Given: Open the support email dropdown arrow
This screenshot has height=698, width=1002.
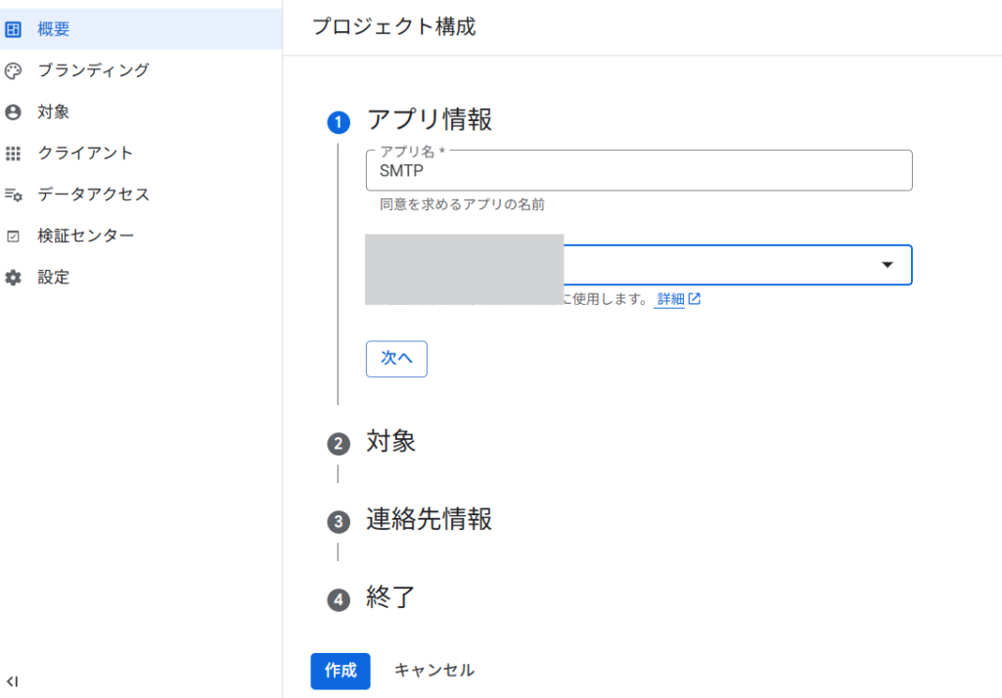Looking at the screenshot, I should click(888, 265).
